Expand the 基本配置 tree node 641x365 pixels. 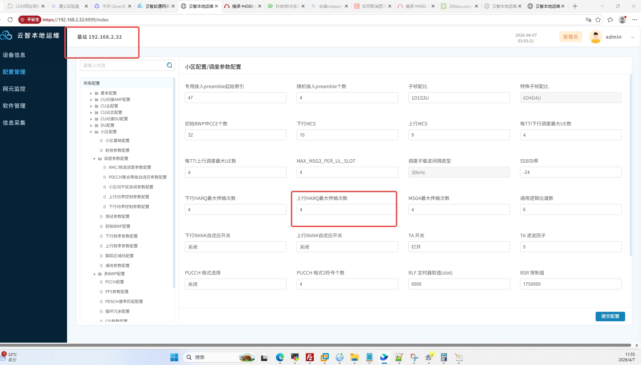pyautogui.click(x=91, y=93)
